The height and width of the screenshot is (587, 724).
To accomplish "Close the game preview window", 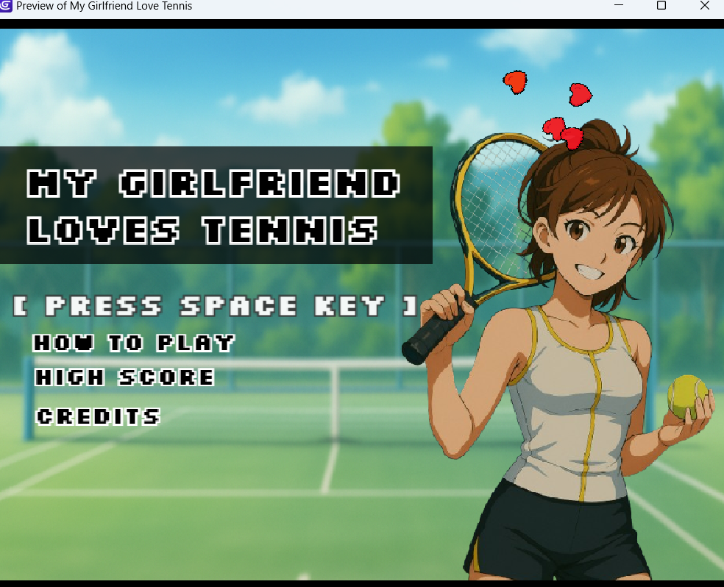I will click(705, 6).
